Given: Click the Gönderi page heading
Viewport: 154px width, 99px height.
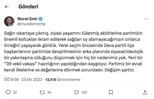Looking at the screenshot, I should pyautogui.click(x=28, y=7).
